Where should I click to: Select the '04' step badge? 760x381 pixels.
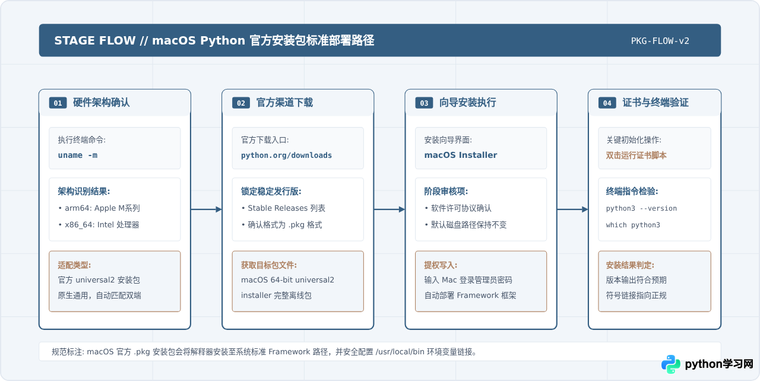[607, 103]
